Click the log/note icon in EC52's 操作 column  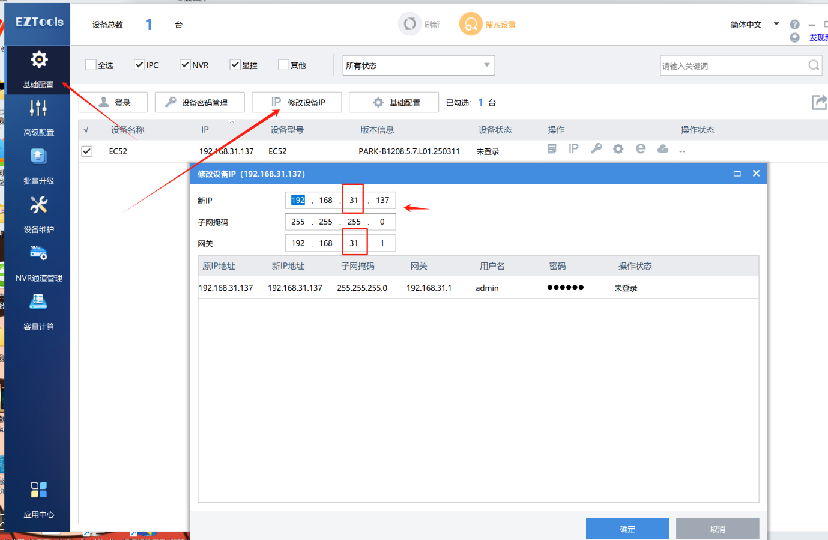[x=552, y=148]
